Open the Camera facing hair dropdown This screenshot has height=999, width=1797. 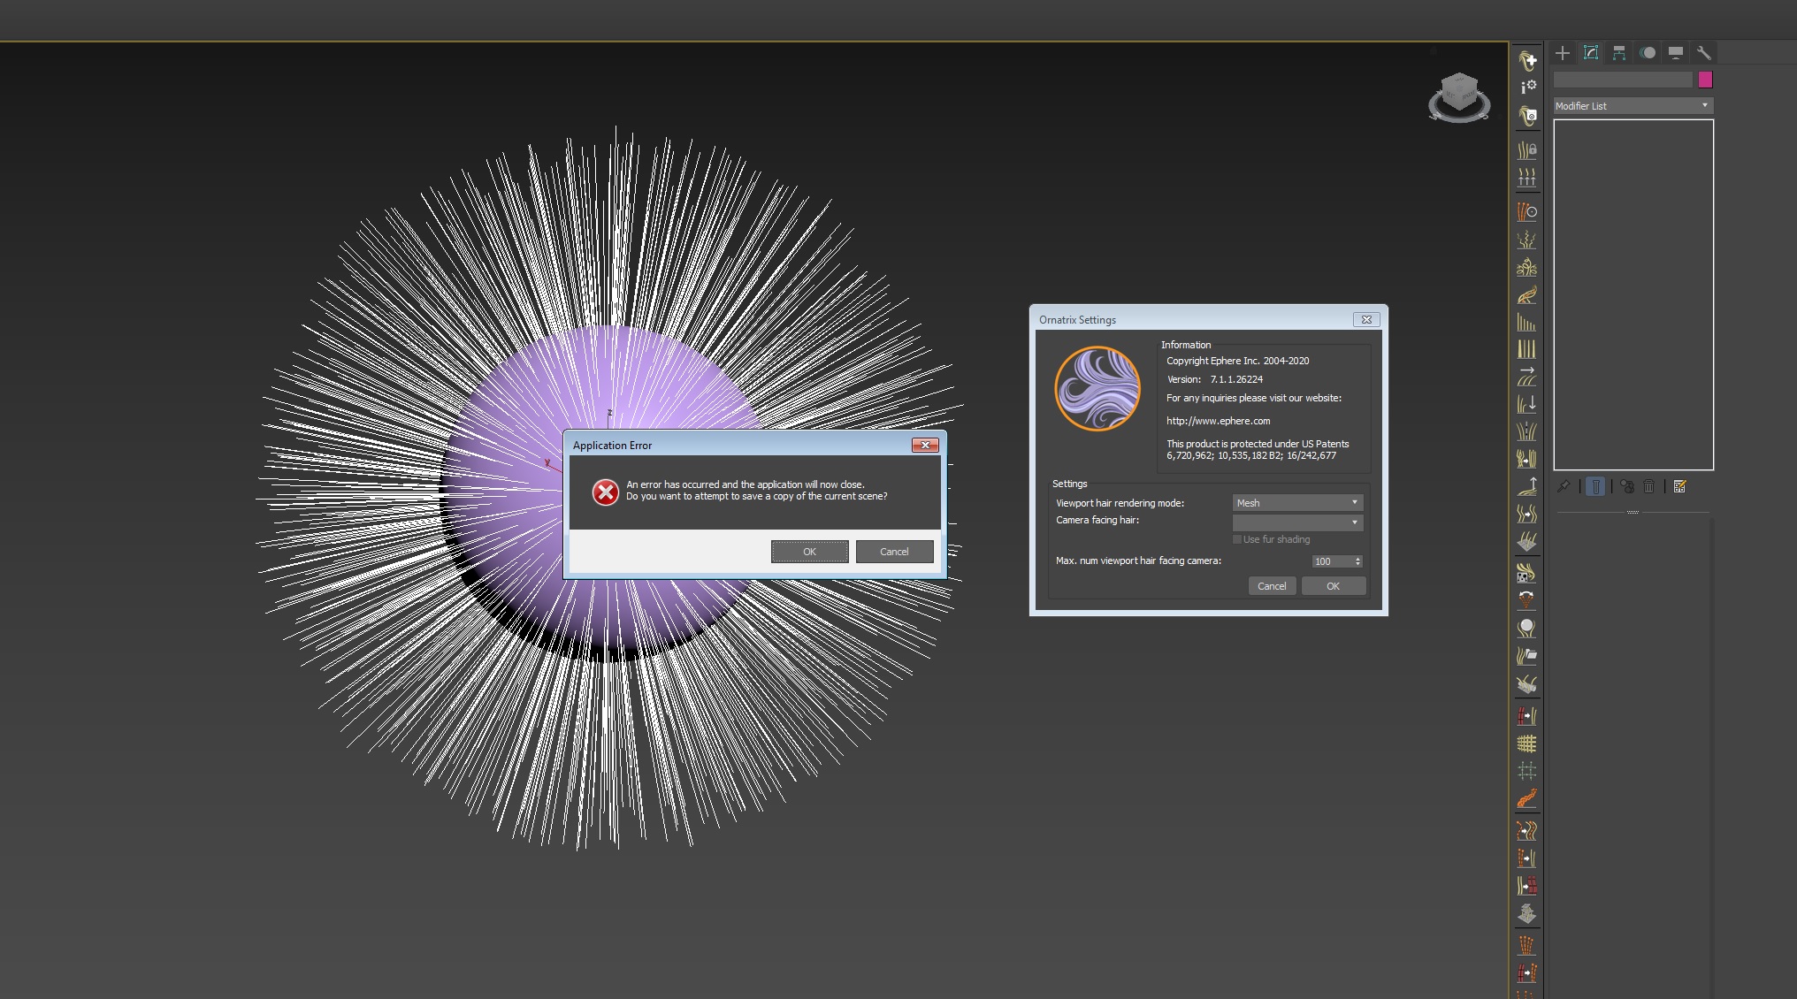click(1297, 522)
